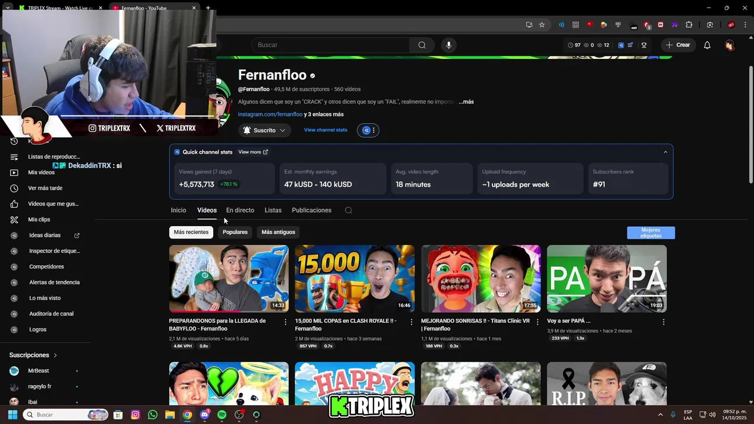
Task: Open View more quick stats link
Action: tap(253, 152)
